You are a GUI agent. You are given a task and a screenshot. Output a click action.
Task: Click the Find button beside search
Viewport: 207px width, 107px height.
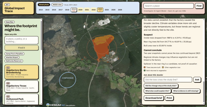point(199,6)
